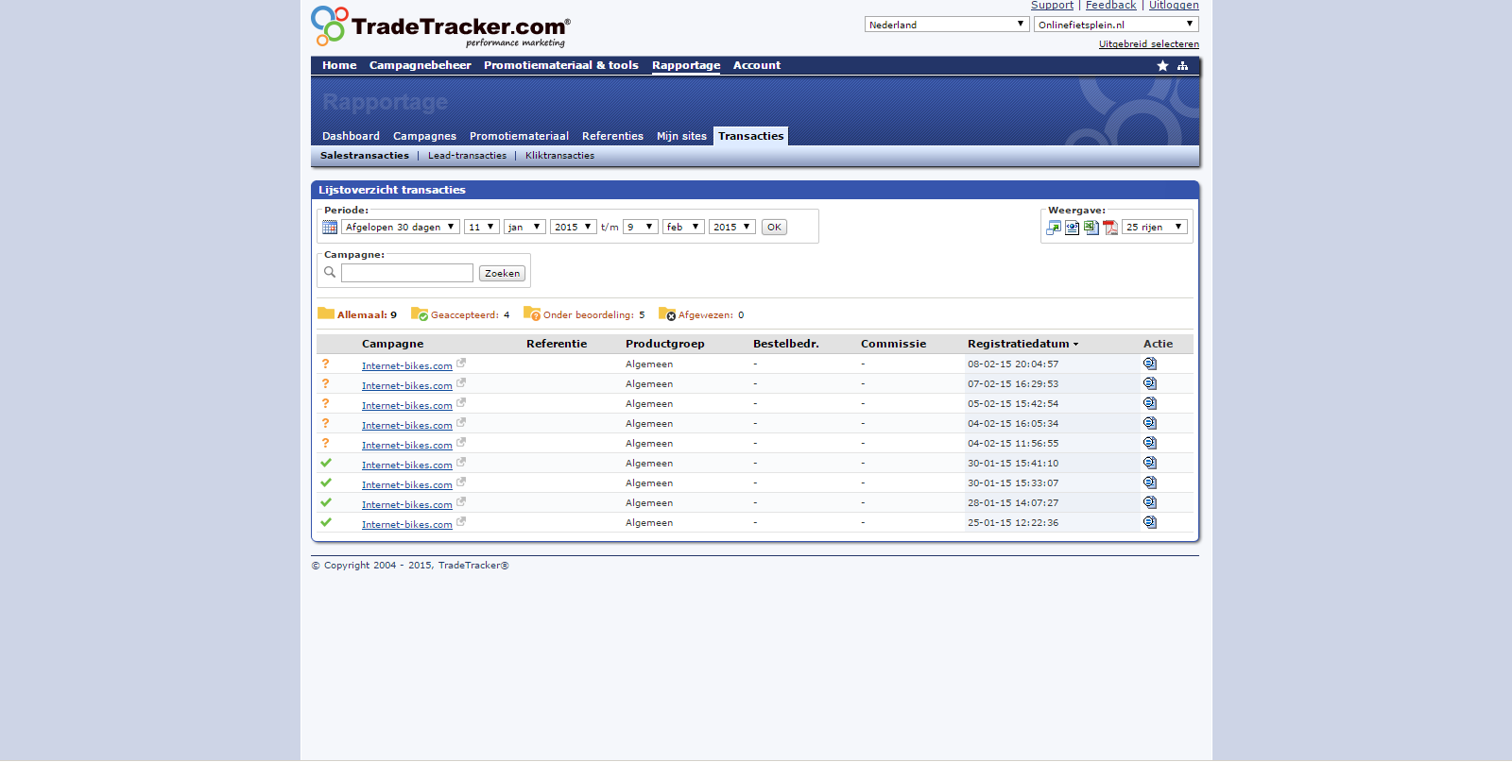Switch to the Referenties tab
Viewport: 1512px width, 762px height.
[612, 137]
